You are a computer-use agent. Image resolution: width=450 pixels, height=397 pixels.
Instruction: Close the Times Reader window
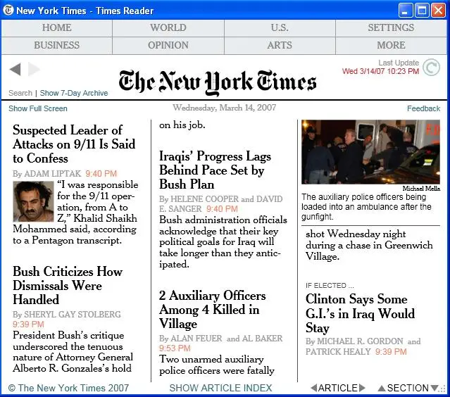[439, 11]
